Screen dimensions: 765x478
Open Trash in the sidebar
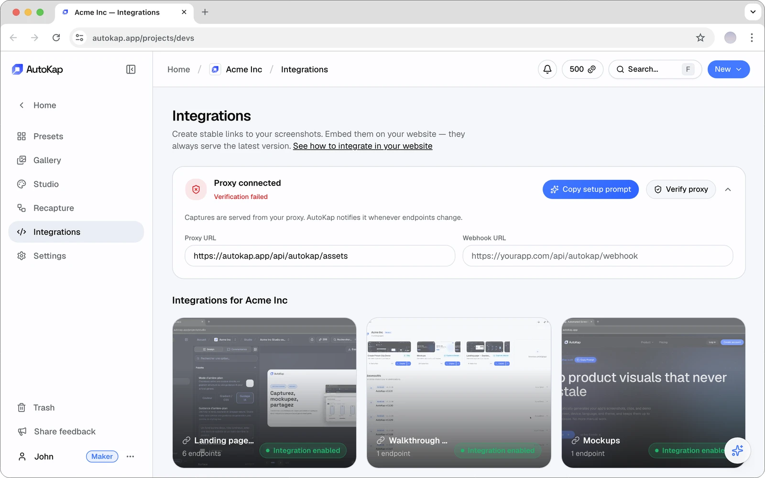[76, 408]
